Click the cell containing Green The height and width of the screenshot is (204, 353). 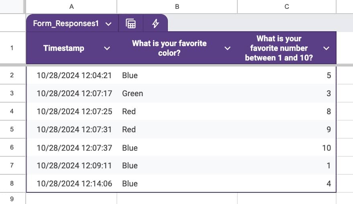point(133,93)
